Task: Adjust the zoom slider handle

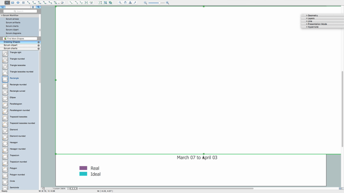Action: (x=159, y=3)
